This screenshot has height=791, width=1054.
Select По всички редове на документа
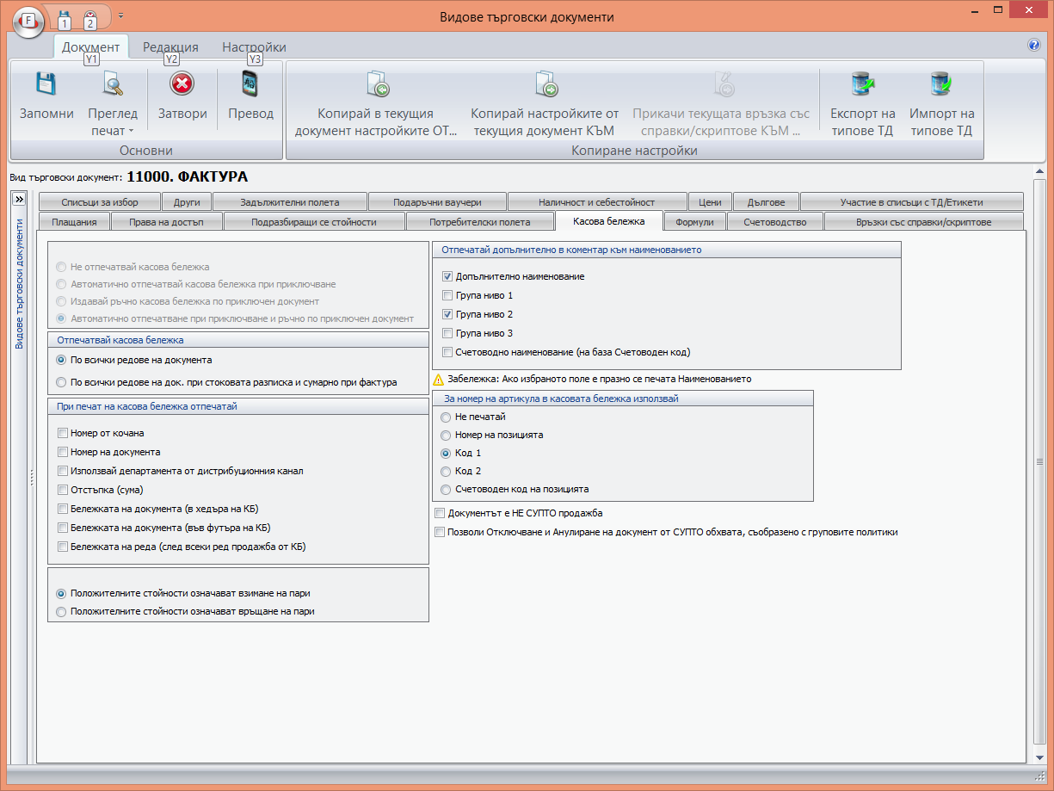click(61, 360)
